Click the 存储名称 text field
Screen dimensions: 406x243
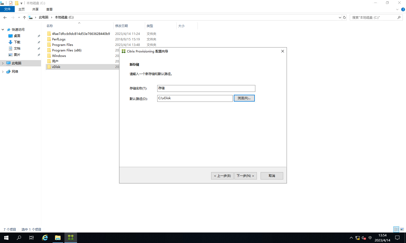[206, 88]
